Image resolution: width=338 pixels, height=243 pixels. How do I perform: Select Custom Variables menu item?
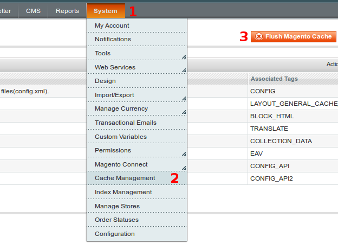point(120,137)
